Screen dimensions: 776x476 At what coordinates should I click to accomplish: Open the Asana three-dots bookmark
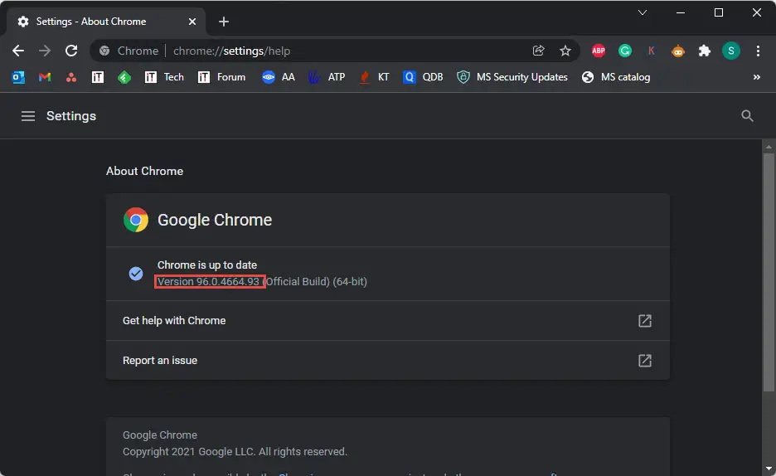(71, 77)
